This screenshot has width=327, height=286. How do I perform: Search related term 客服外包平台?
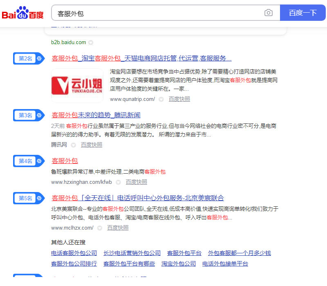184,253
